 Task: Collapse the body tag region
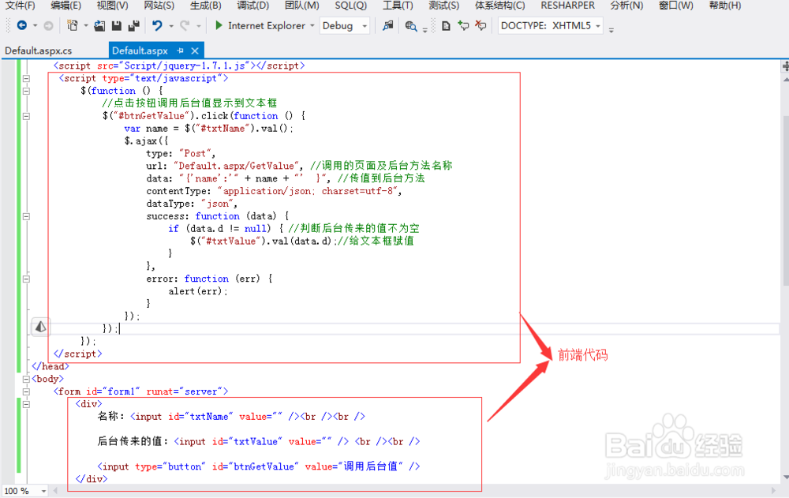pos(26,379)
